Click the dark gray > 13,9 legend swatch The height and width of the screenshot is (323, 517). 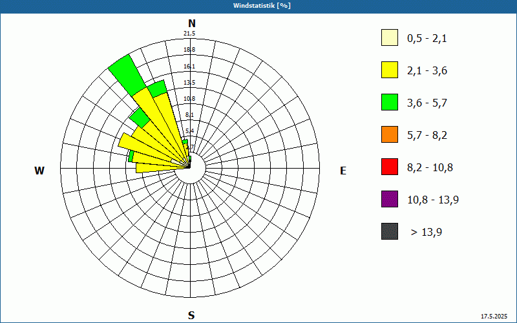tap(390, 231)
